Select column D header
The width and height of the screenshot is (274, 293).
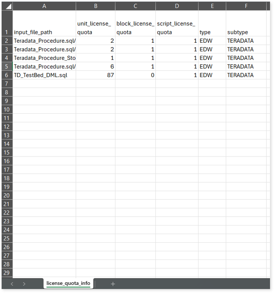(x=177, y=6)
